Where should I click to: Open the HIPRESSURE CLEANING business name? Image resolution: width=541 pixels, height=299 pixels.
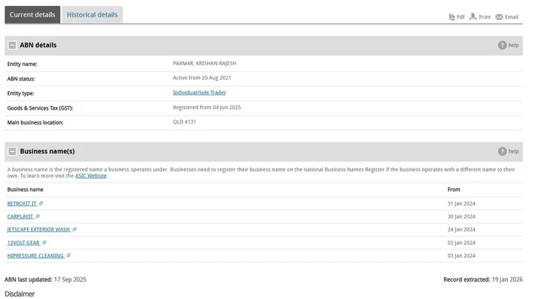click(35, 255)
